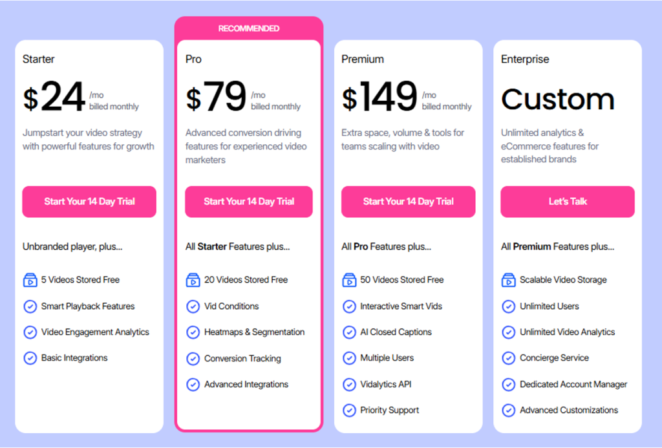Click the Scalable Video Storage icon
Screen dimensions: 662x448
[x=508, y=280]
